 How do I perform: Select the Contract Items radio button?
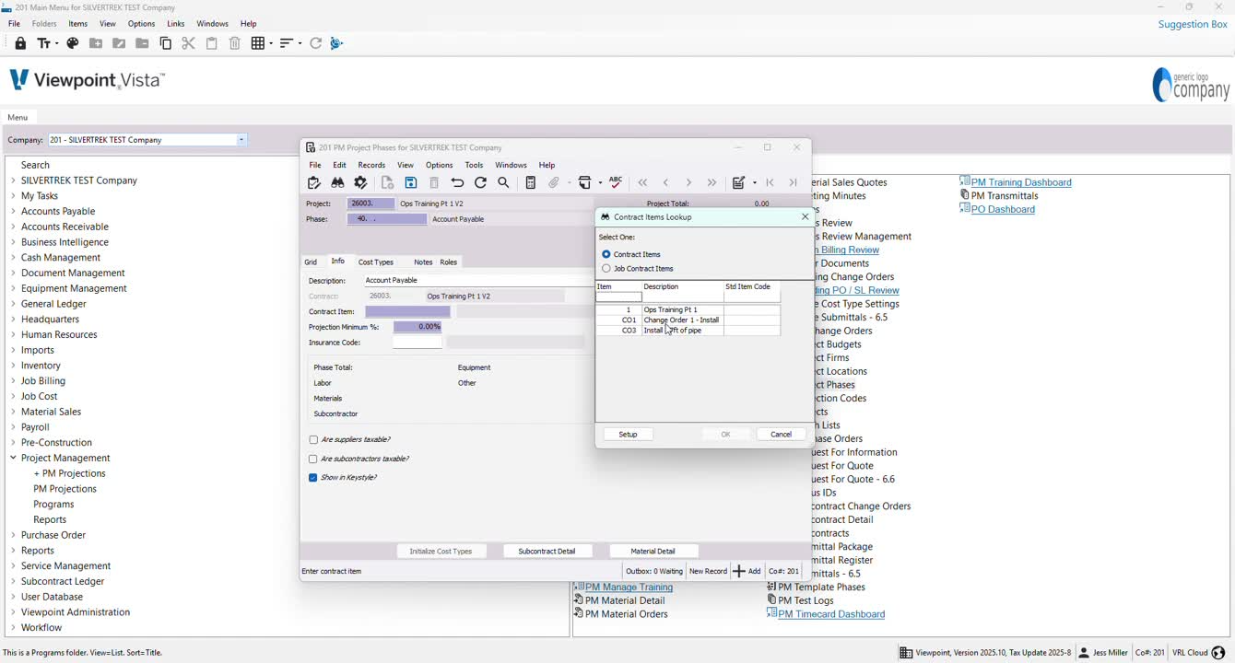606,254
